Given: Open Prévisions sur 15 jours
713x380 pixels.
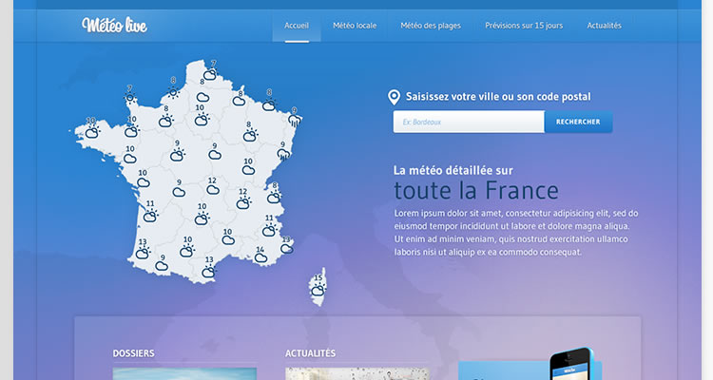Looking at the screenshot, I should [x=524, y=26].
